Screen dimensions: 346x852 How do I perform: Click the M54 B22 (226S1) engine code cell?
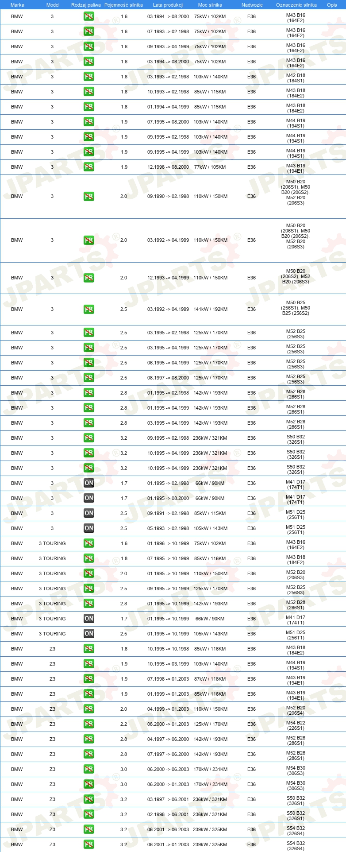click(296, 724)
